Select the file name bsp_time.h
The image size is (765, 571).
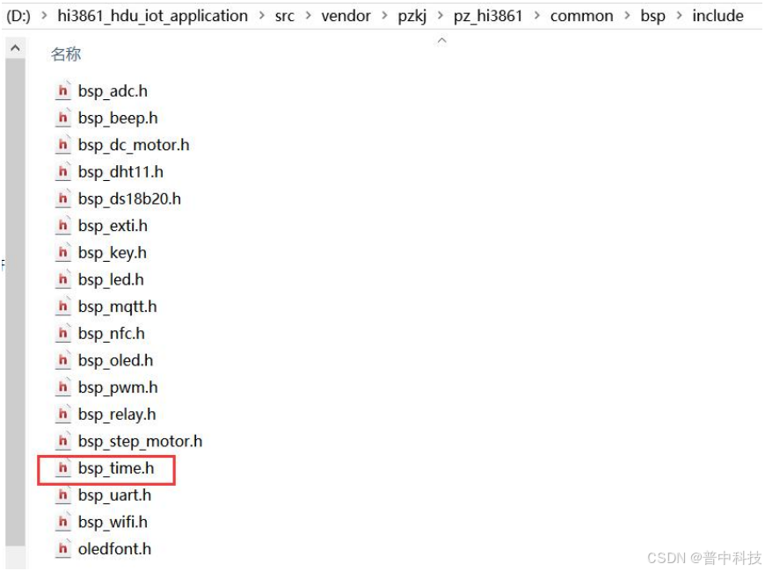(x=116, y=468)
